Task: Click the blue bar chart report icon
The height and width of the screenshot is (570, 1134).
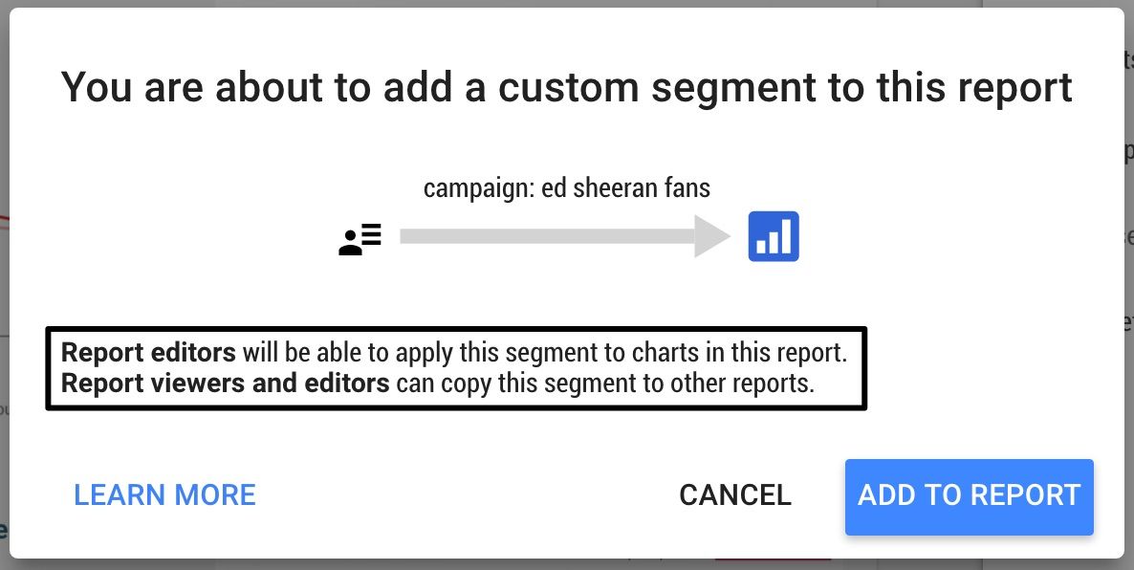Action: point(774,236)
